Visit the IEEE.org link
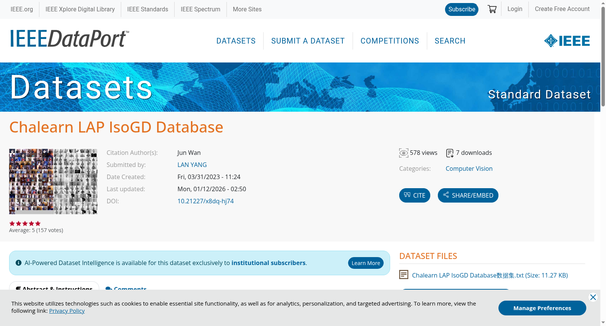The height and width of the screenshot is (326, 606). [x=22, y=9]
